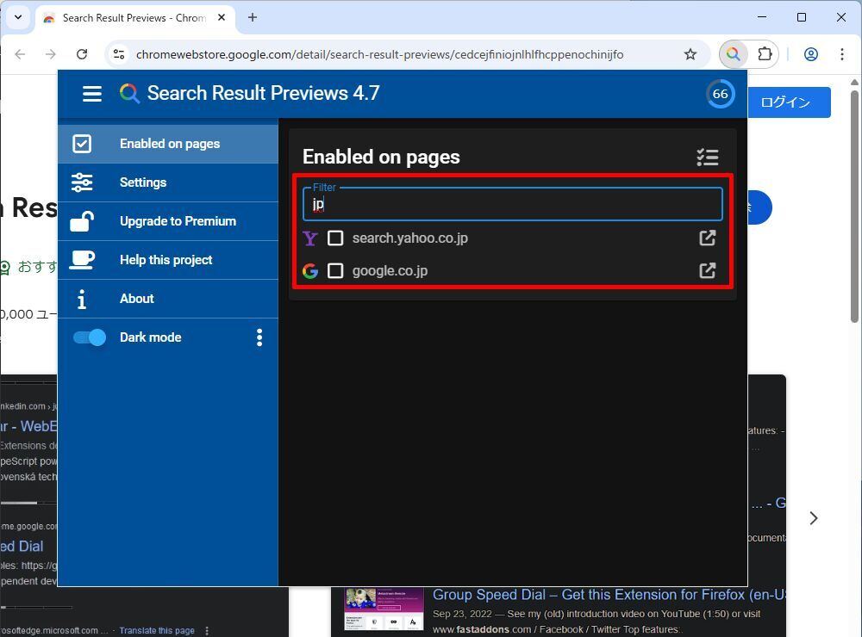Viewport: 862px width, 637px height.
Task: Open google.co.jp external link icon
Action: 708,270
